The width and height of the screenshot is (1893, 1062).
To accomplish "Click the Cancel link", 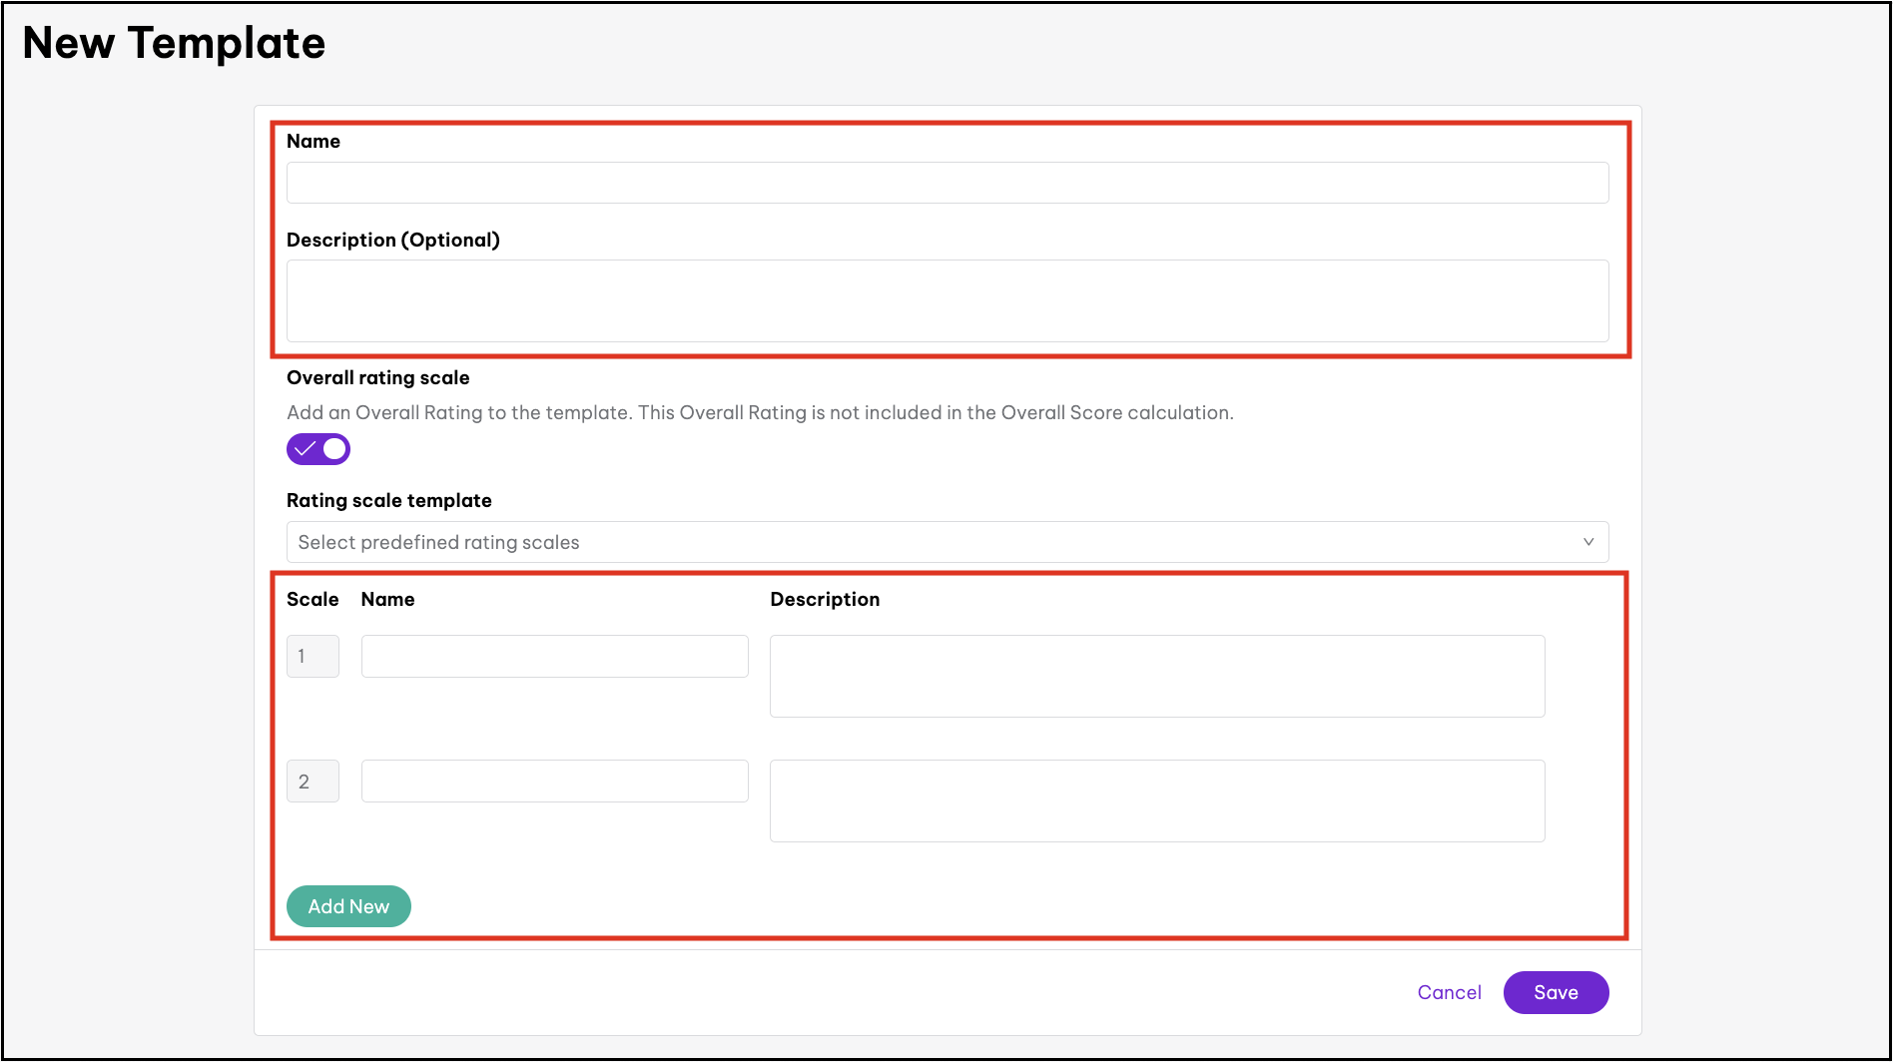I will tap(1449, 992).
